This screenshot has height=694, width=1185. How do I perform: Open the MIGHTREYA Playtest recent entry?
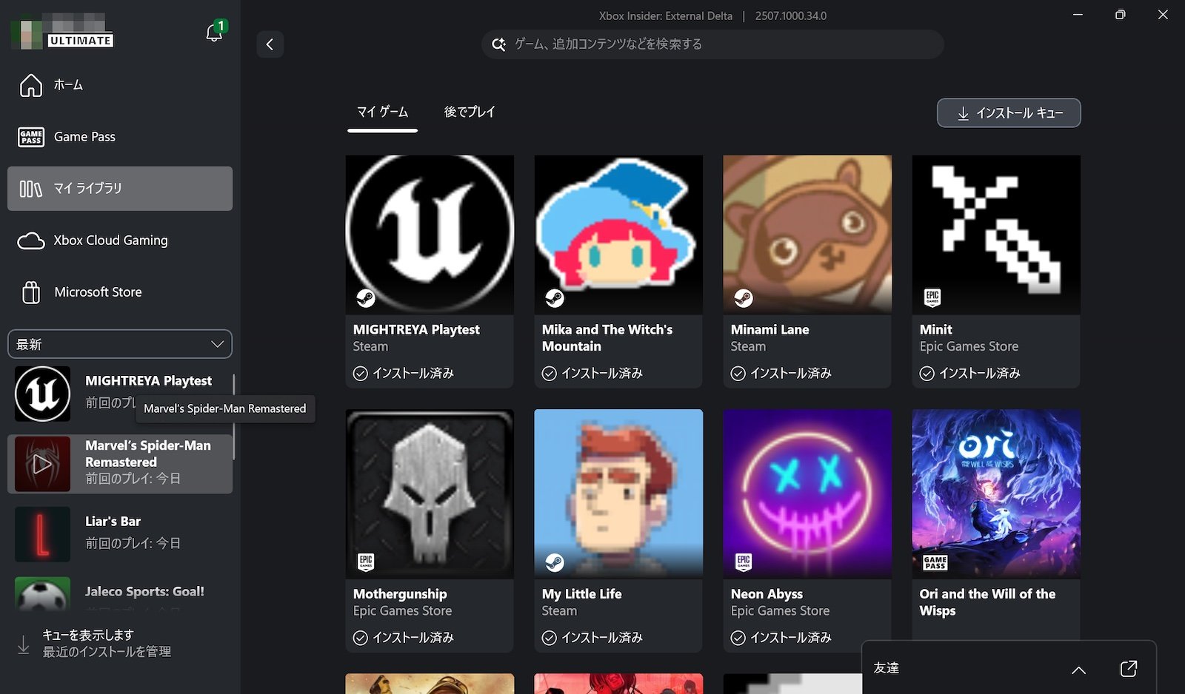120,393
